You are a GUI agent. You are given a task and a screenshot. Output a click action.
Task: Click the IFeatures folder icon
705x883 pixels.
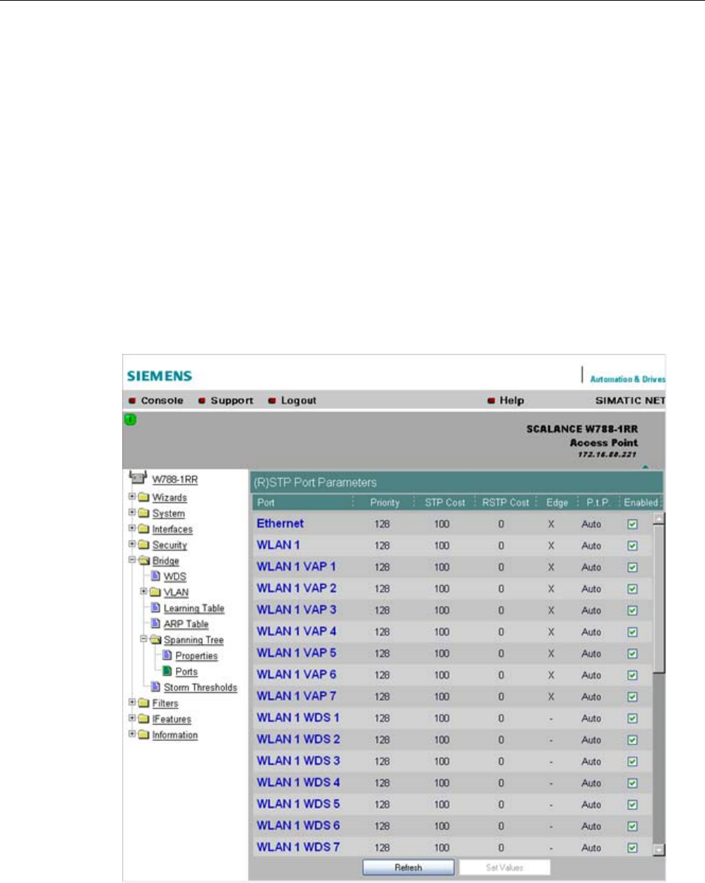pos(144,719)
